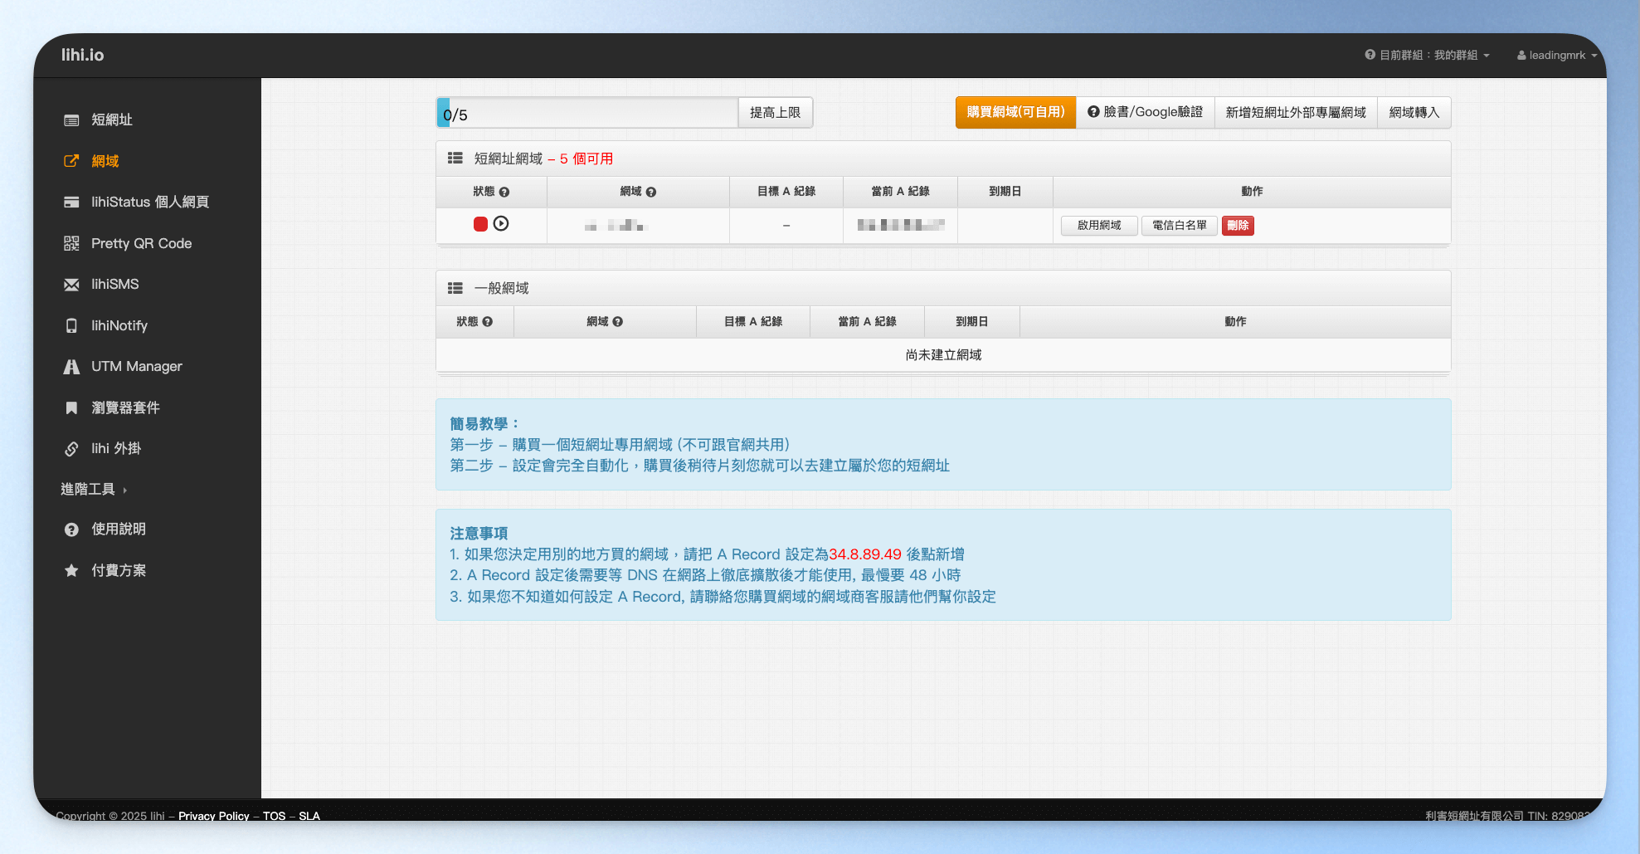The image size is (1640, 854).
Task: Click the red 刪除 button
Action: point(1238,225)
